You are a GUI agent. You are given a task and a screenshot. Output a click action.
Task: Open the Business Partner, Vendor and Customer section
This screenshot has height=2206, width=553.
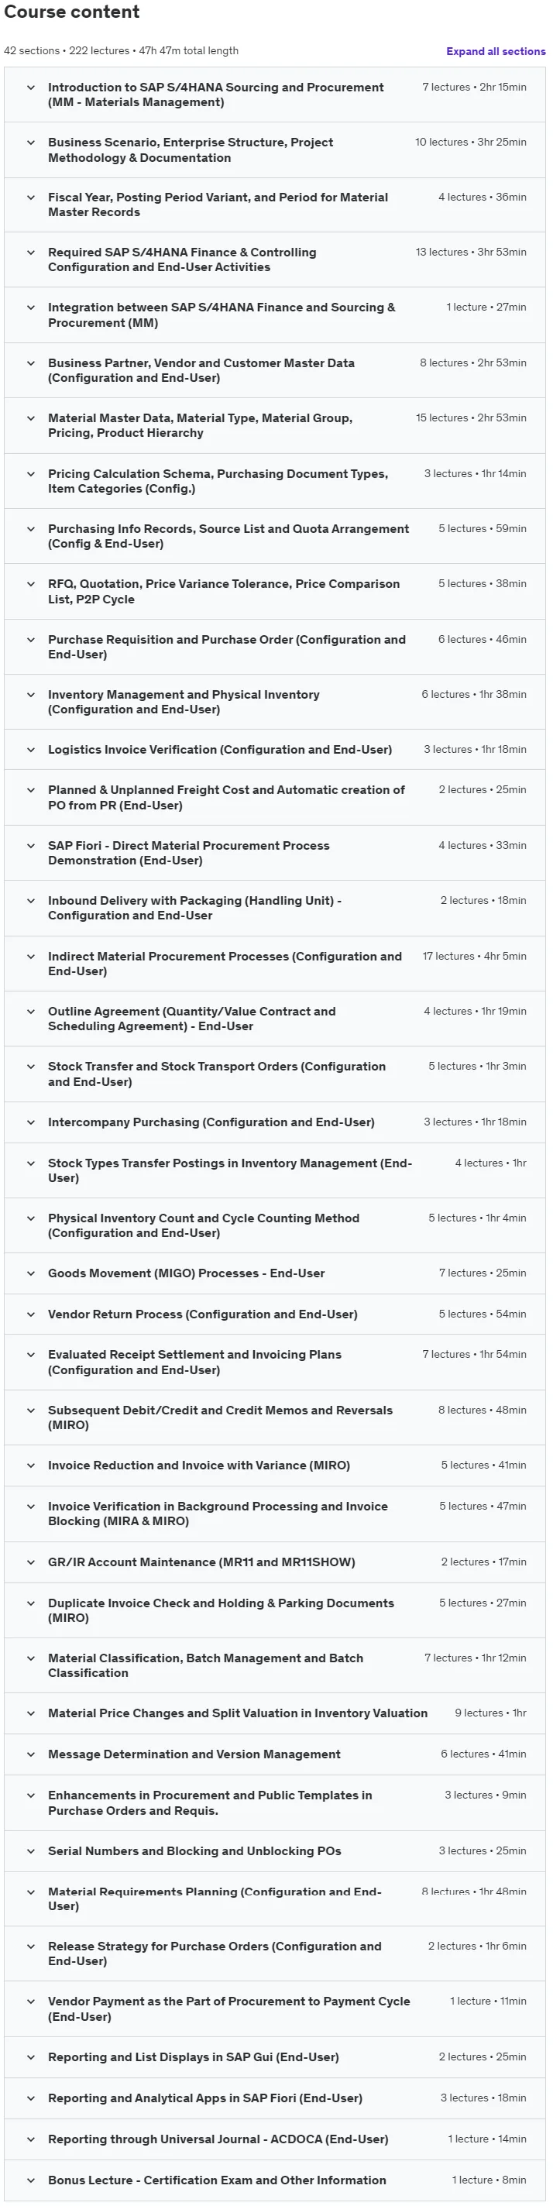[275, 370]
